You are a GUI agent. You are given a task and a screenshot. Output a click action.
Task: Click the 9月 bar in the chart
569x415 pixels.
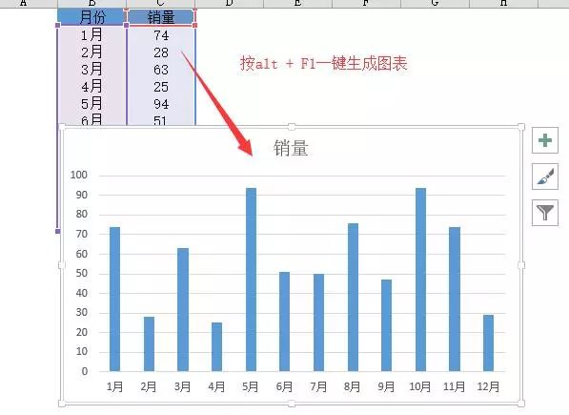click(386, 325)
